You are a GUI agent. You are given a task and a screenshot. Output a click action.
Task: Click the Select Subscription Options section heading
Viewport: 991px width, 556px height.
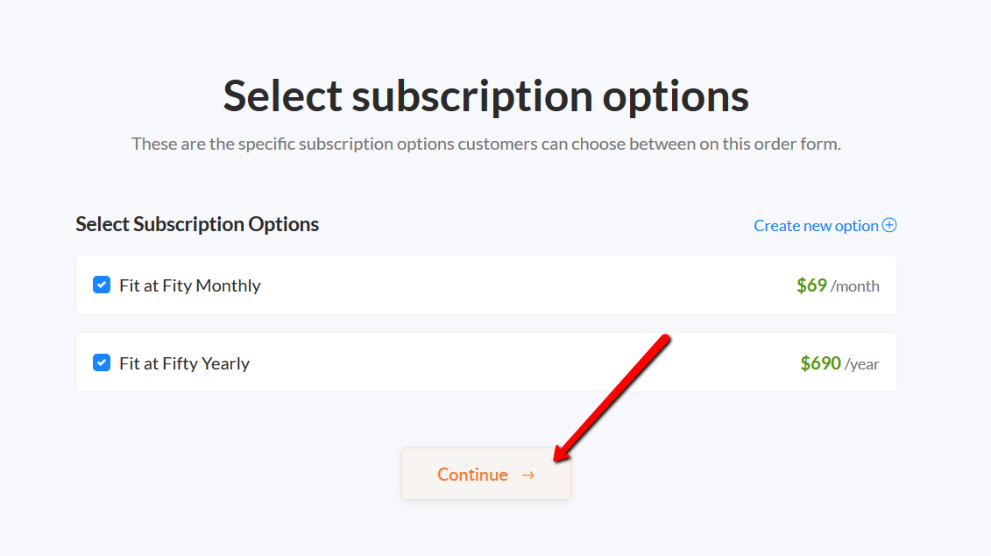tap(197, 224)
